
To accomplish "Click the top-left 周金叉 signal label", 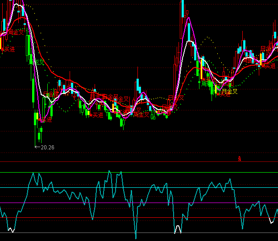I will point(16,32).
